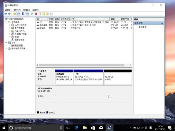Open the Mail app on the taskbar
The image size is (175, 131).
[x=101, y=128]
